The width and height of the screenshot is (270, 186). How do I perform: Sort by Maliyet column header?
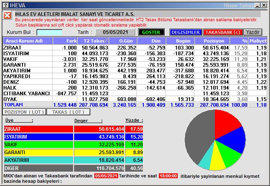pos(258,41)
